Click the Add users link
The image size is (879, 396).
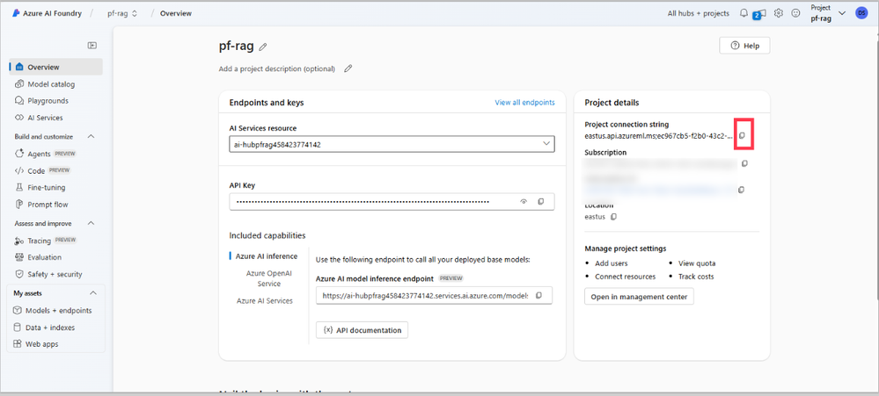[x=611, y=263]
